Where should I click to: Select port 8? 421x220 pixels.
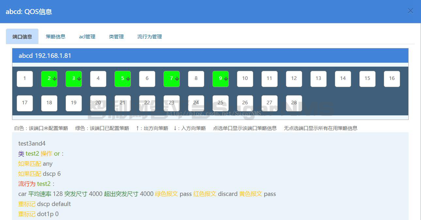pos(196,79)
